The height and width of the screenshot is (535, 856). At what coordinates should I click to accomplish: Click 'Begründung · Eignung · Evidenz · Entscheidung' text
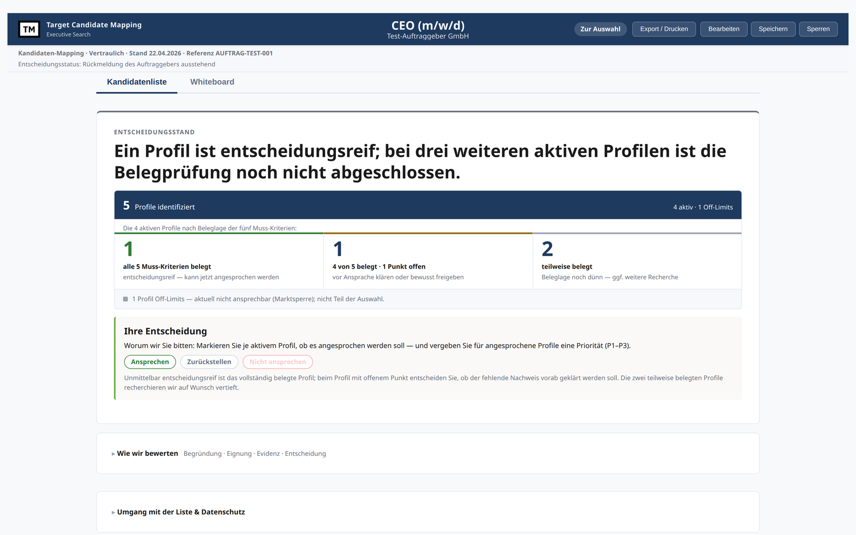click(x=255, y=454)
